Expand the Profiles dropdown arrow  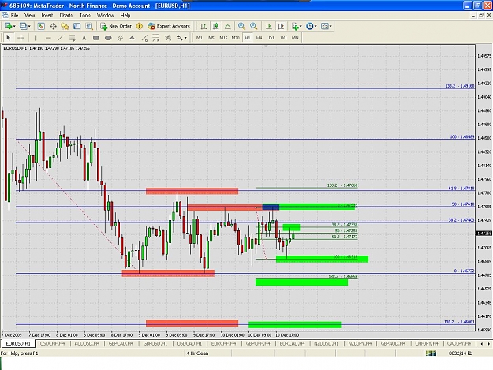click(29, 26)
